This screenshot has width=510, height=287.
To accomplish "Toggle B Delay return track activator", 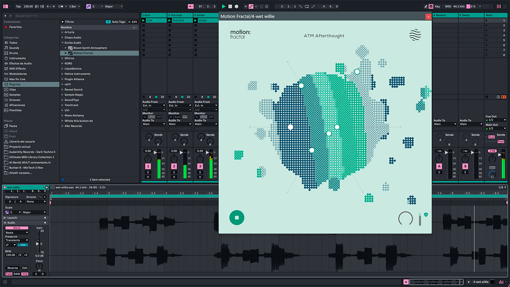I will (465, 166).
